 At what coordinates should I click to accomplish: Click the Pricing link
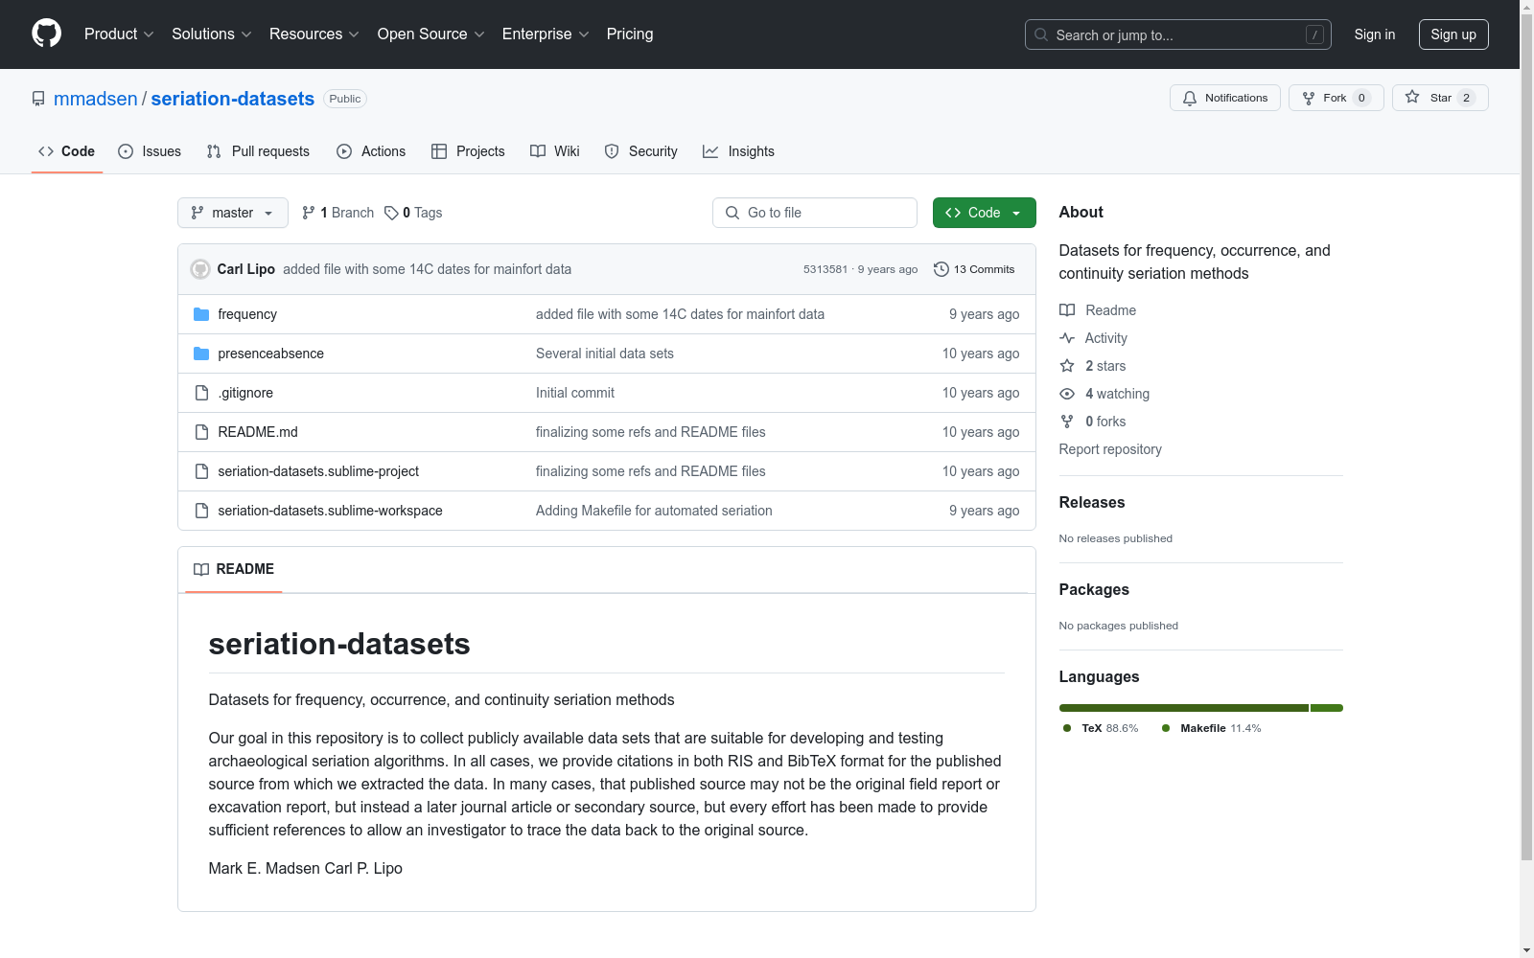tap(630, 34)
